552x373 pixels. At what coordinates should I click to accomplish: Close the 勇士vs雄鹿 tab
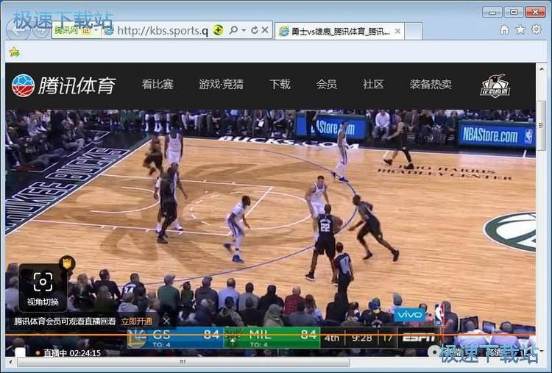pos(397,32)
